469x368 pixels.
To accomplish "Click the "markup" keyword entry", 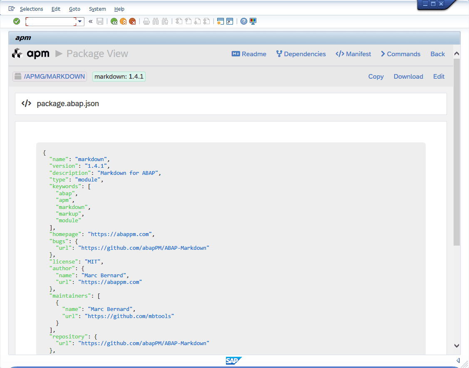I will [x=69, y=214].
